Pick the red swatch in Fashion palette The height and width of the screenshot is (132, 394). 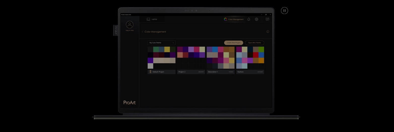pyautogui.click(x=256, y=55)
